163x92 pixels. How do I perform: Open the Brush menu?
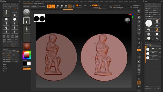pyautogui.click(x=28, y=1)
